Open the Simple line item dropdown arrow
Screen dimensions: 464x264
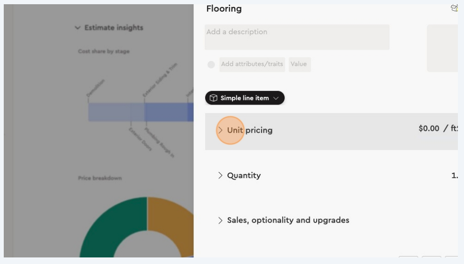pos(276,98)
